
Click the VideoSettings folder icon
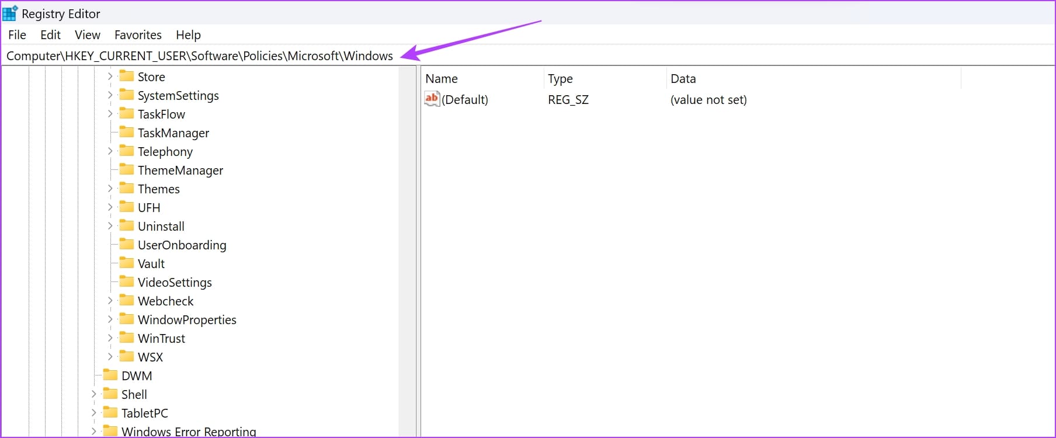coord(127,281)
